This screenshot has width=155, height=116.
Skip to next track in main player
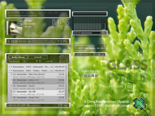coord(25,42)
